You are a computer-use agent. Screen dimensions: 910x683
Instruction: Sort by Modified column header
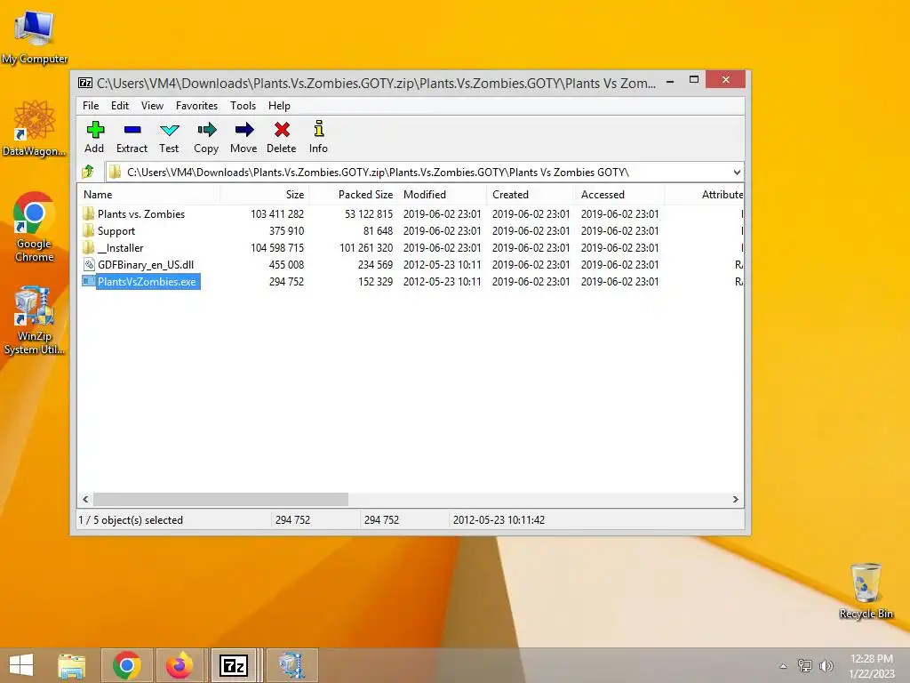(x=442, y=195)
